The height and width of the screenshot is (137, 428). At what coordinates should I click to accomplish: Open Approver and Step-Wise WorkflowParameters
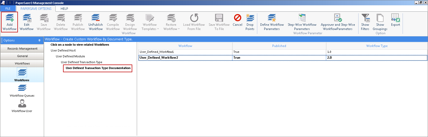(x=338, y=22)
